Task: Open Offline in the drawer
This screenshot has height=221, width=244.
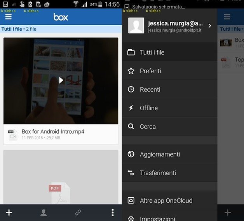Action: tap(170, 108)
